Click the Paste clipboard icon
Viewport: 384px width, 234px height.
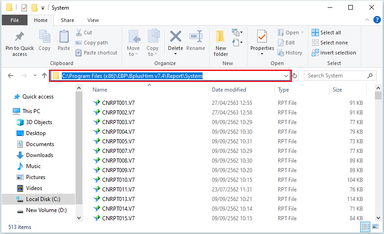(x=64, y=37)
